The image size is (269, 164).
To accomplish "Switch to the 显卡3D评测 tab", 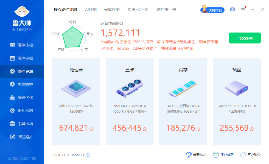I will coord(138,9).
